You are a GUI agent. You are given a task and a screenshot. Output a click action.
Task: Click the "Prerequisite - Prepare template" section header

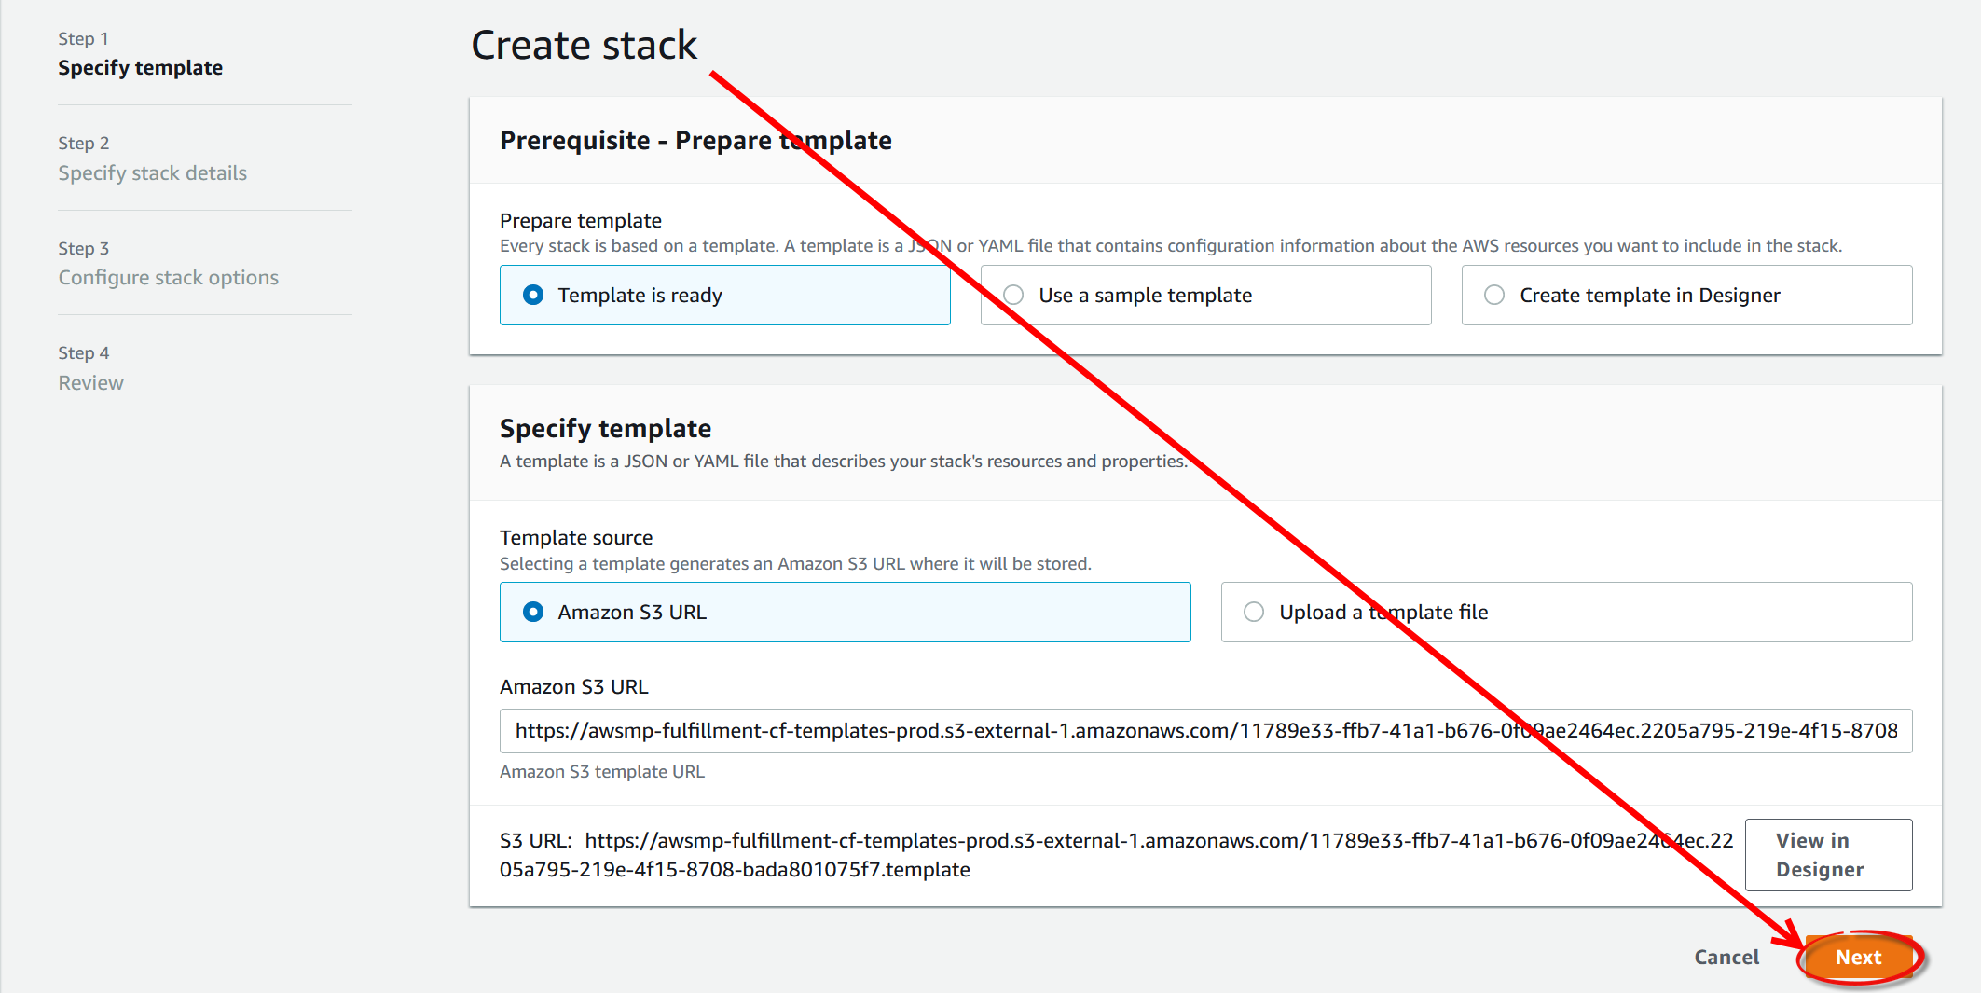695,141
